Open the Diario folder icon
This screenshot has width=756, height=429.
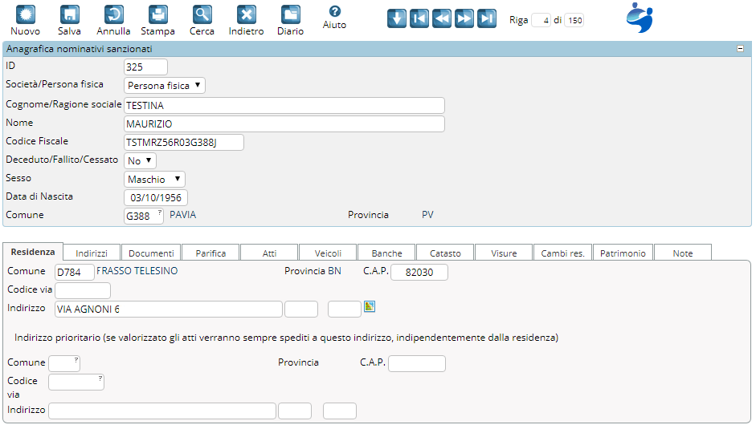(291, 15)
